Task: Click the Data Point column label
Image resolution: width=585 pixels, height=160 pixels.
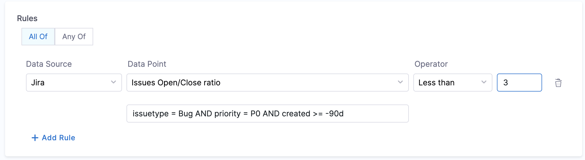Action: click(x=147, y=64)
